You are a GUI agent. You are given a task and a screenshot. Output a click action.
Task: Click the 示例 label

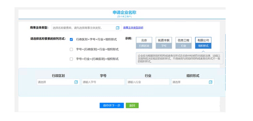pyautogui.click(x=129, y=38)
